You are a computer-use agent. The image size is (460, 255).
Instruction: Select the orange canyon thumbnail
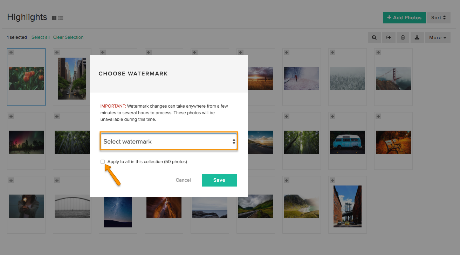tap(164, 207)
